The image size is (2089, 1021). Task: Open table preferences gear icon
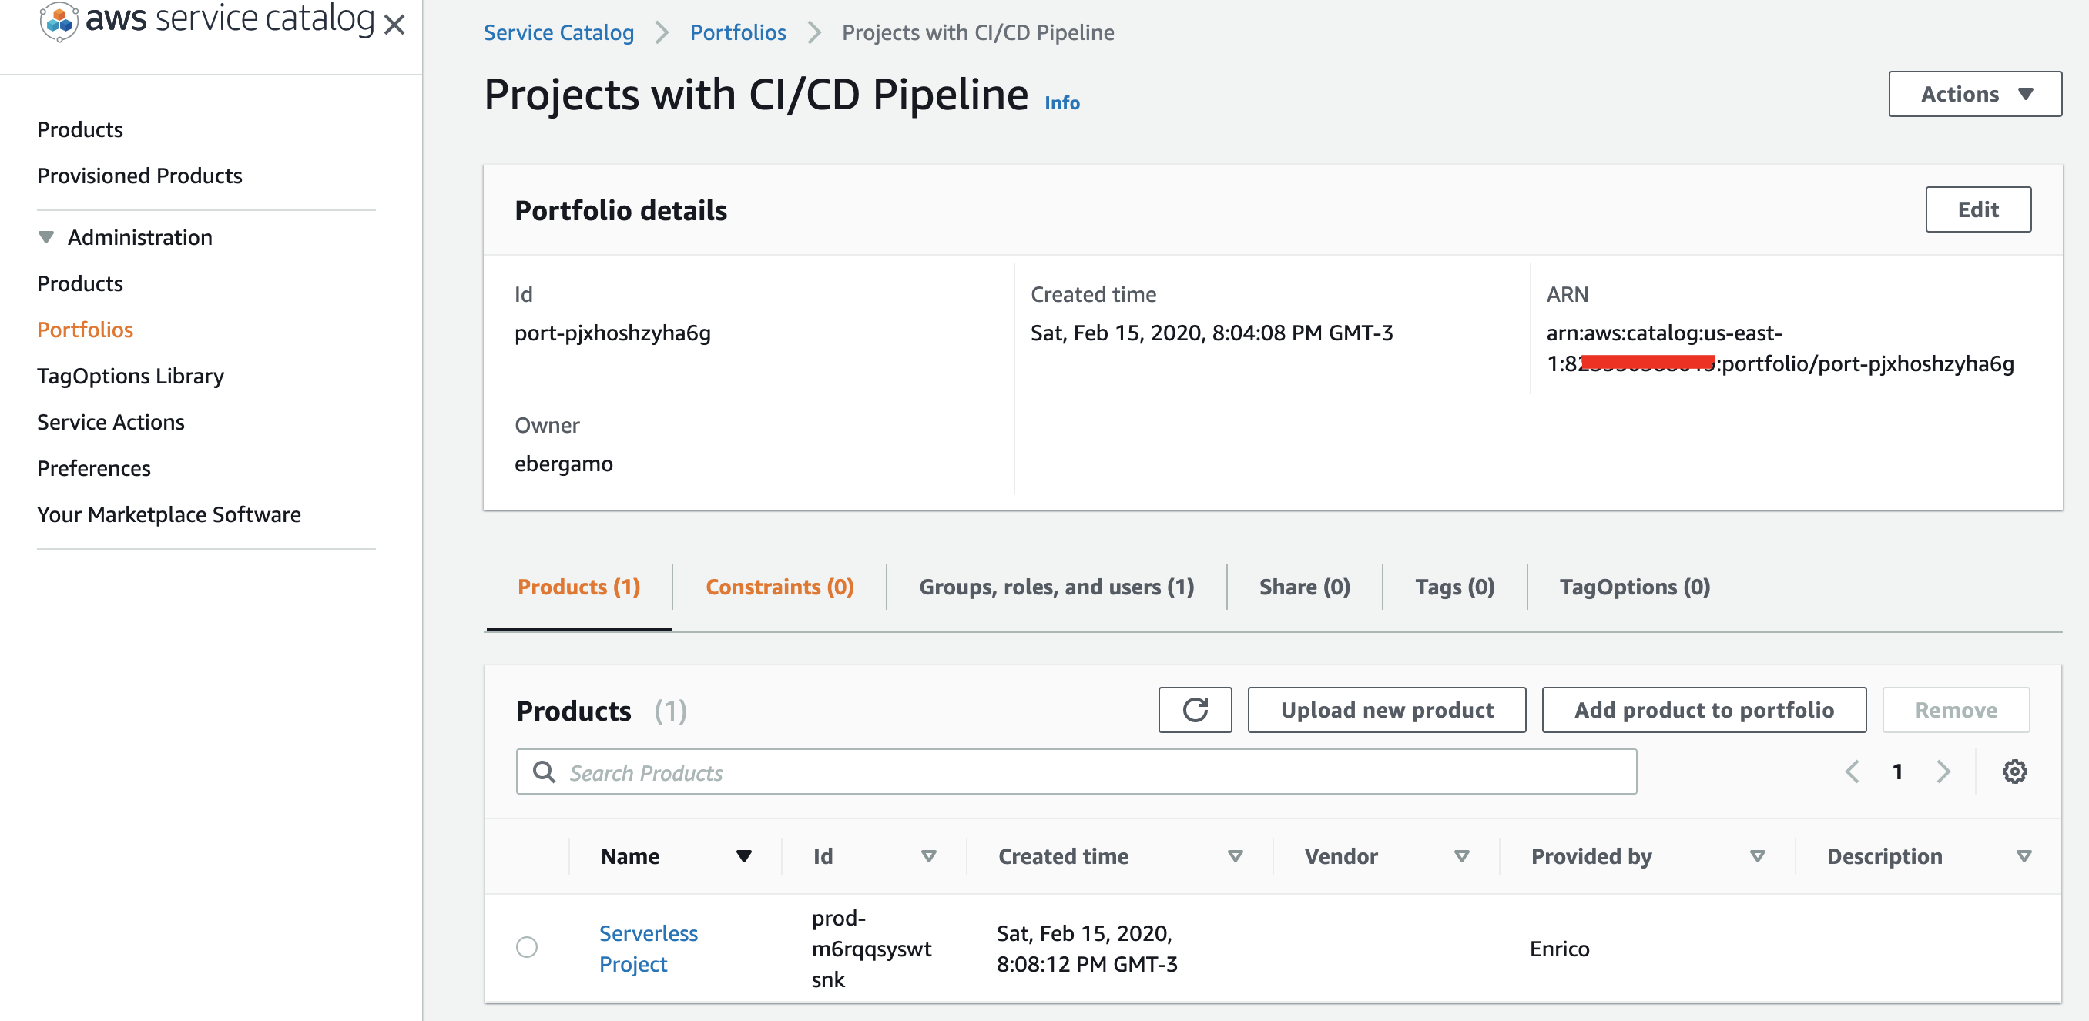(2014, 771)
